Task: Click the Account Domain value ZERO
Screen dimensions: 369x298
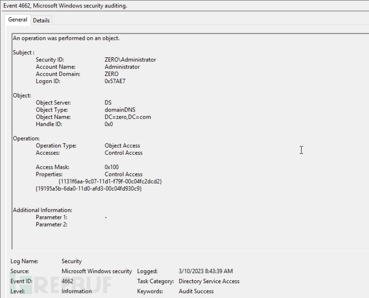Action: click(x=112, y=74)
